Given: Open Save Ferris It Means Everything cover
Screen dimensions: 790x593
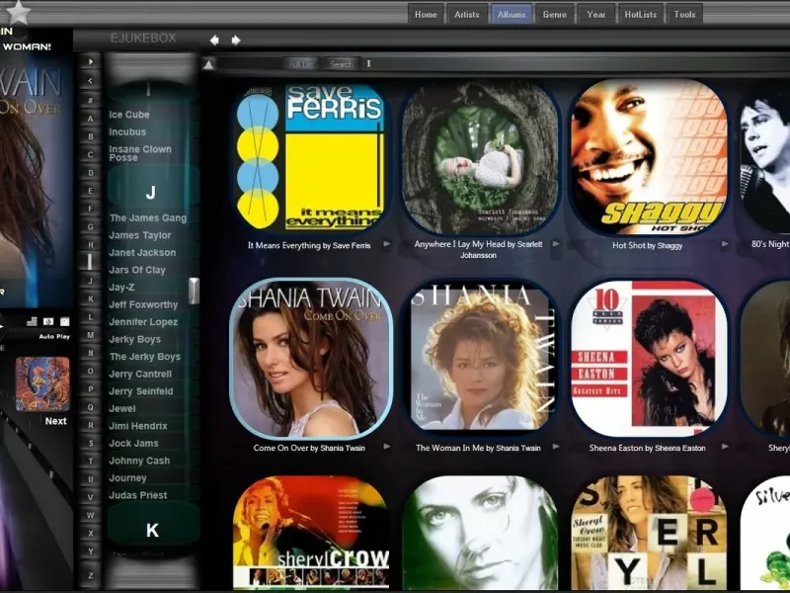Looking at the screenshot, I should click(310, 157).
